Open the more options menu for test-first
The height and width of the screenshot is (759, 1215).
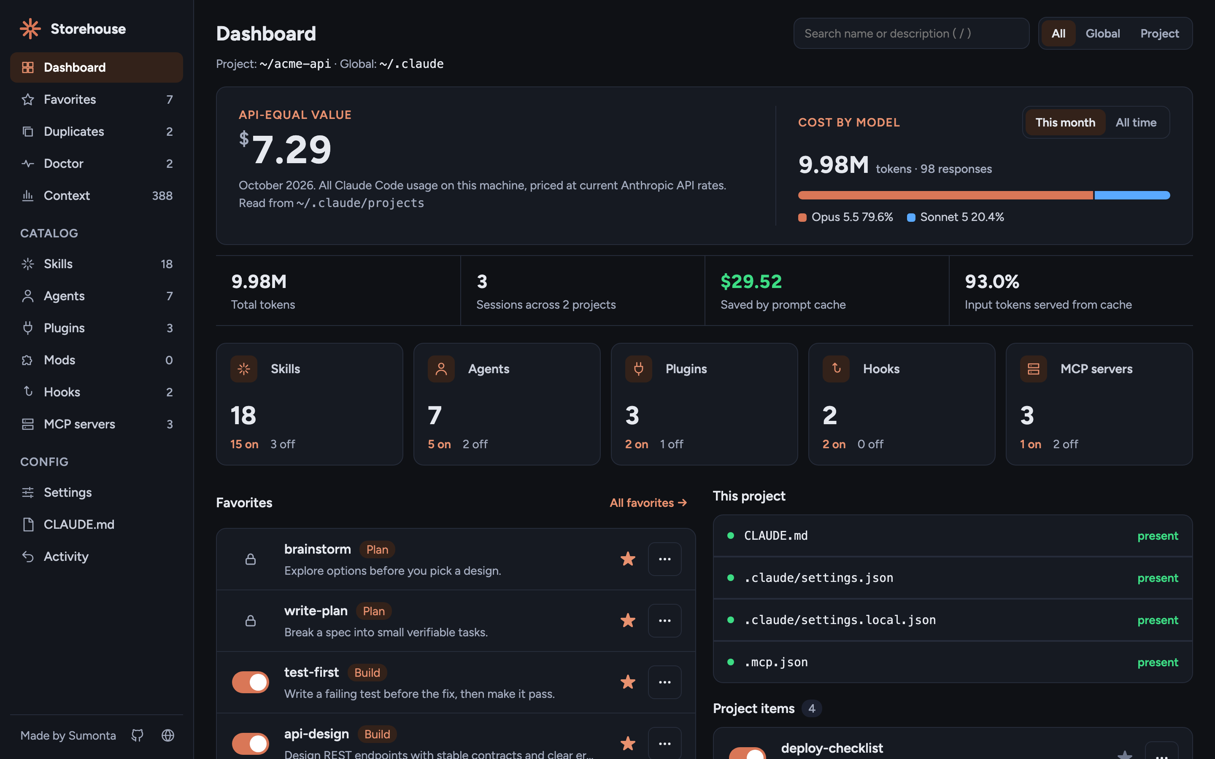(664, 682)
